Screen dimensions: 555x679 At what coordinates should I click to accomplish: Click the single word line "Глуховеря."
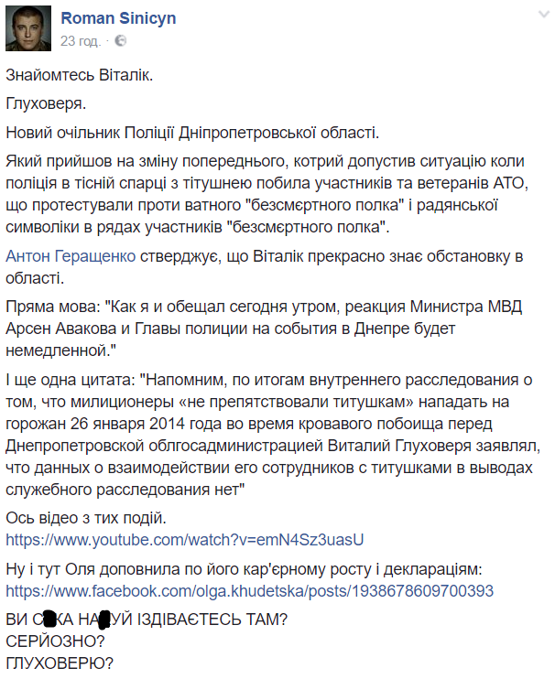tap(46, 102)
